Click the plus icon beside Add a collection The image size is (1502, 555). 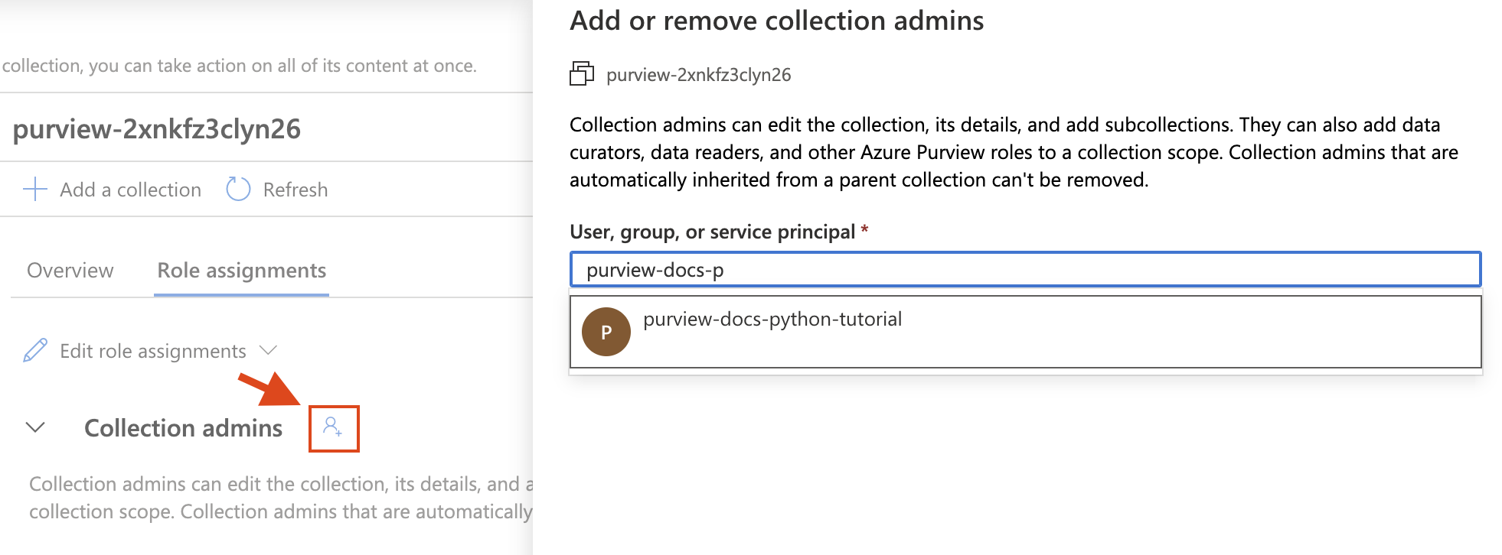[x=35, y=189]
